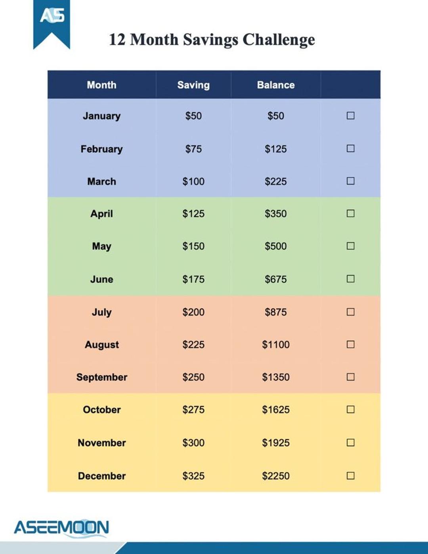
Task: Select the Month column header
Action: pyautogui.click(x=102, y=85)
